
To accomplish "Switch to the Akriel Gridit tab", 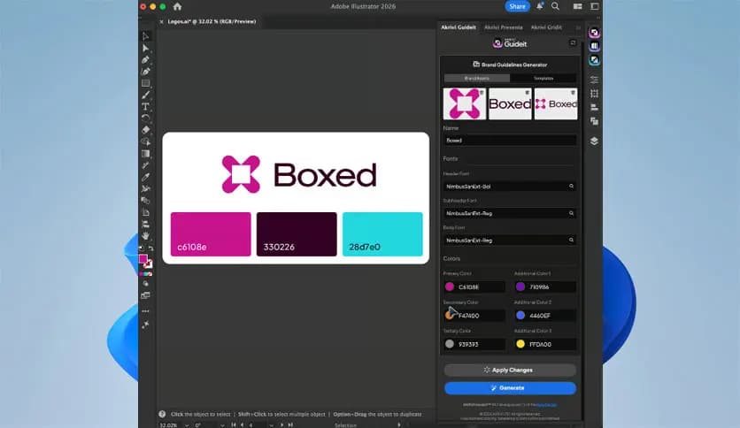I will point(546,27).
